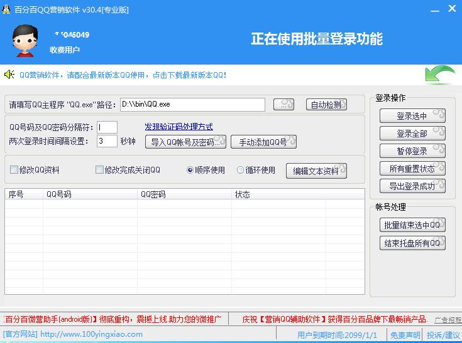
Task: Click the QQ.exe path input field
Action: tap(192, 105)
